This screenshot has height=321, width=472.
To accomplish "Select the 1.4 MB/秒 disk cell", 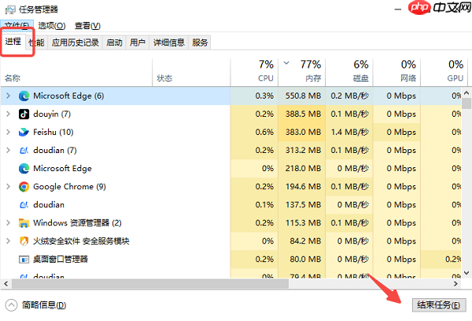I will point(349,132).
